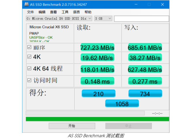193x139 pixels.
Task: Expand the 3 GB test size dropdown
Action: click(103, 18)
